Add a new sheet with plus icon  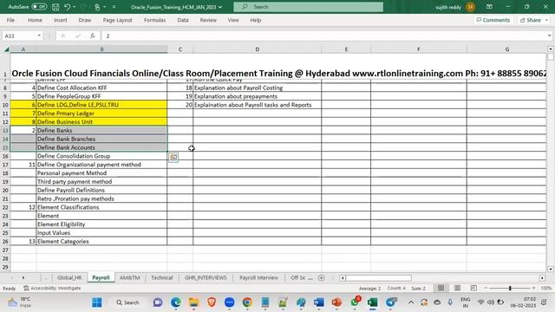322,278
